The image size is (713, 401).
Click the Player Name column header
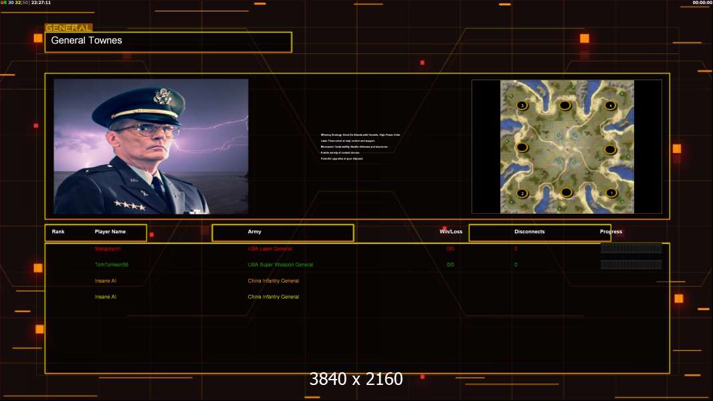[x=110, y=232]
